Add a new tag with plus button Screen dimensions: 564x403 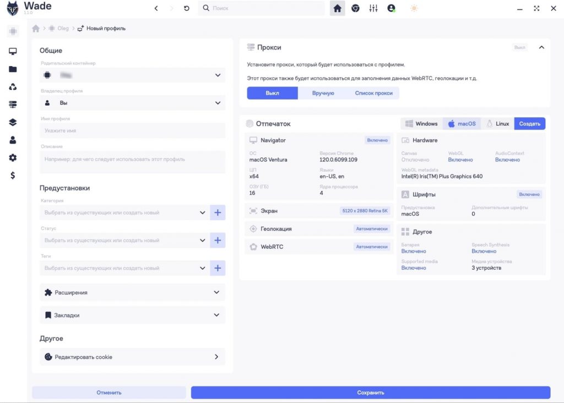click(218, 268)
